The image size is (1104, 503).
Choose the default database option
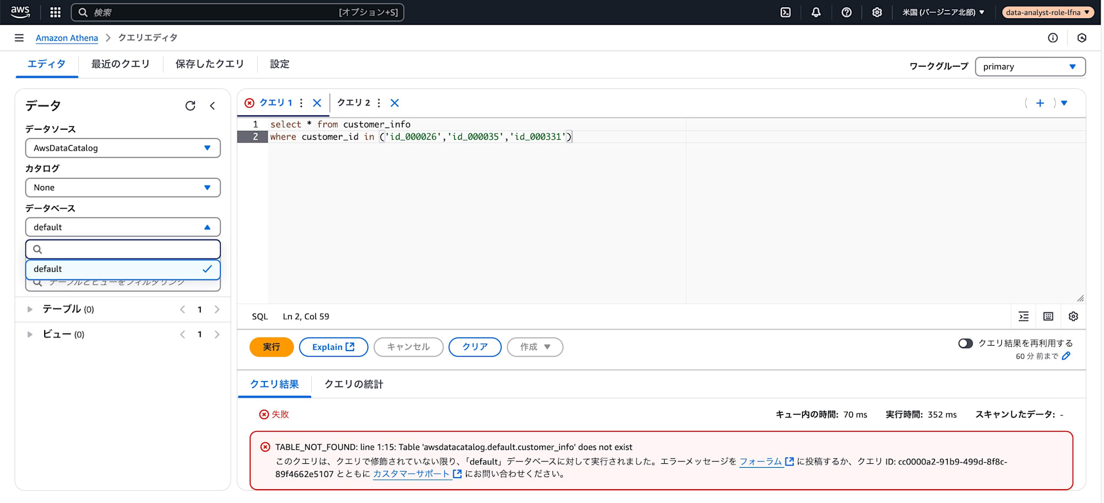[x=123, y=269]
